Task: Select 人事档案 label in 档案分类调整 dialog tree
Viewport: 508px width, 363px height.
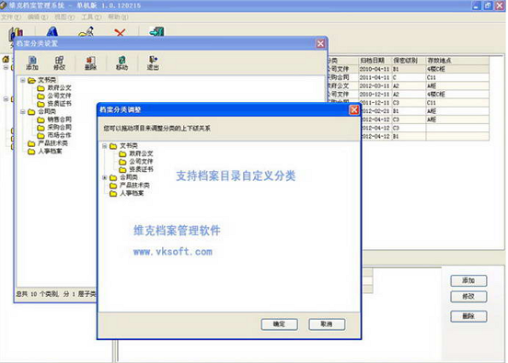Action: (x=132, y=193)
